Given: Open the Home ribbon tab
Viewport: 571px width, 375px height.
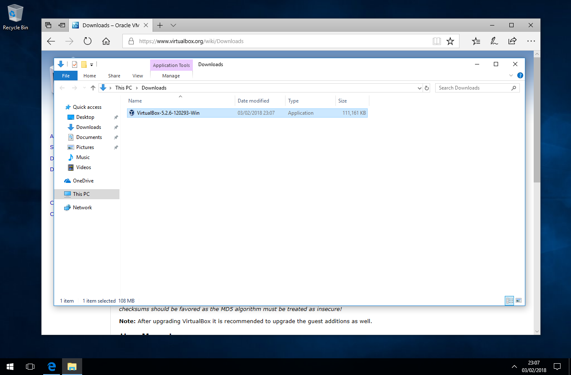Looking at the screenshot, I should [90, 76].
